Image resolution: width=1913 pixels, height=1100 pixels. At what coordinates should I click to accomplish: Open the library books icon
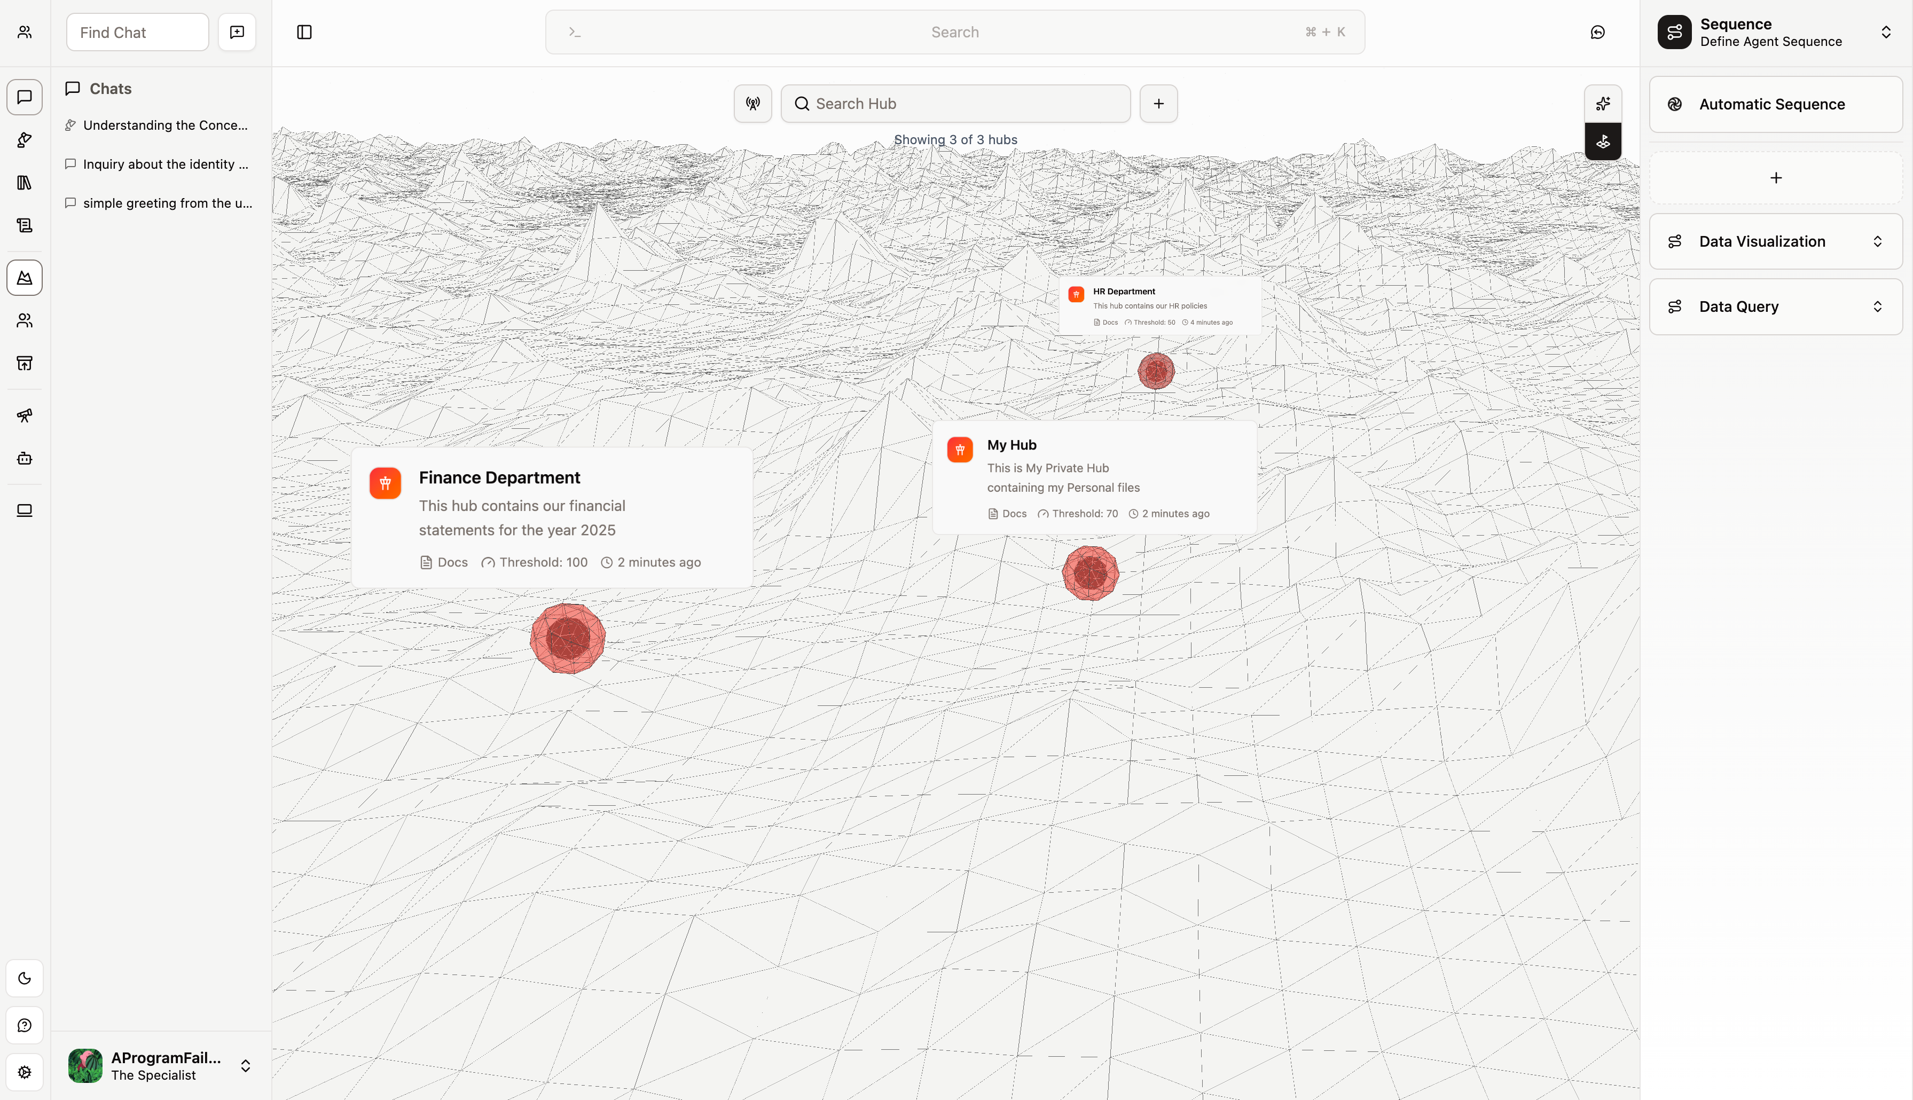pyautogui.click(x=24, y=183)
